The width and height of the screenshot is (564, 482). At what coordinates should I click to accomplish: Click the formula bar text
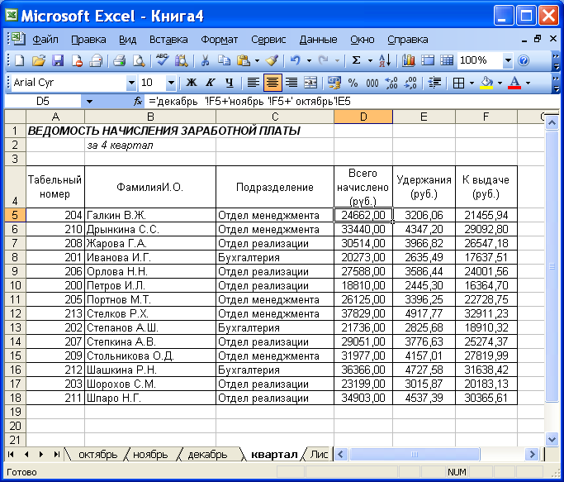tap(249, 102)
